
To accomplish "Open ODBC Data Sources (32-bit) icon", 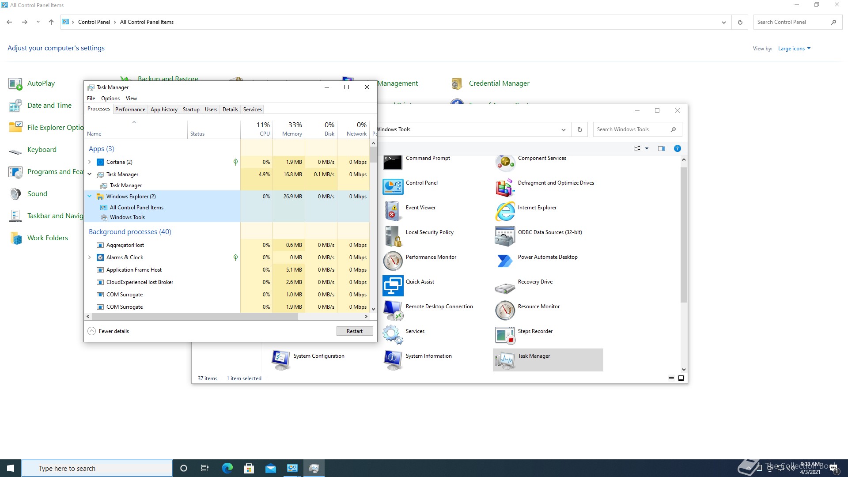I will [505, 236].
